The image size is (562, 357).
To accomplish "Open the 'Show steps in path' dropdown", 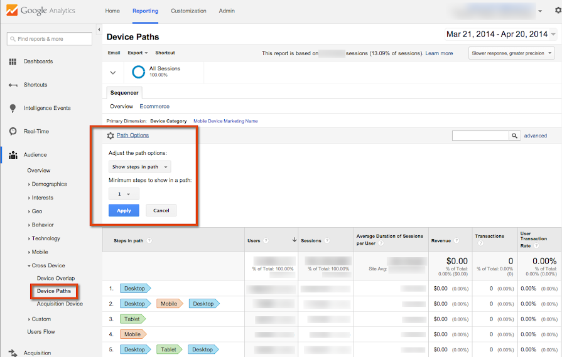I will point(139,167).
